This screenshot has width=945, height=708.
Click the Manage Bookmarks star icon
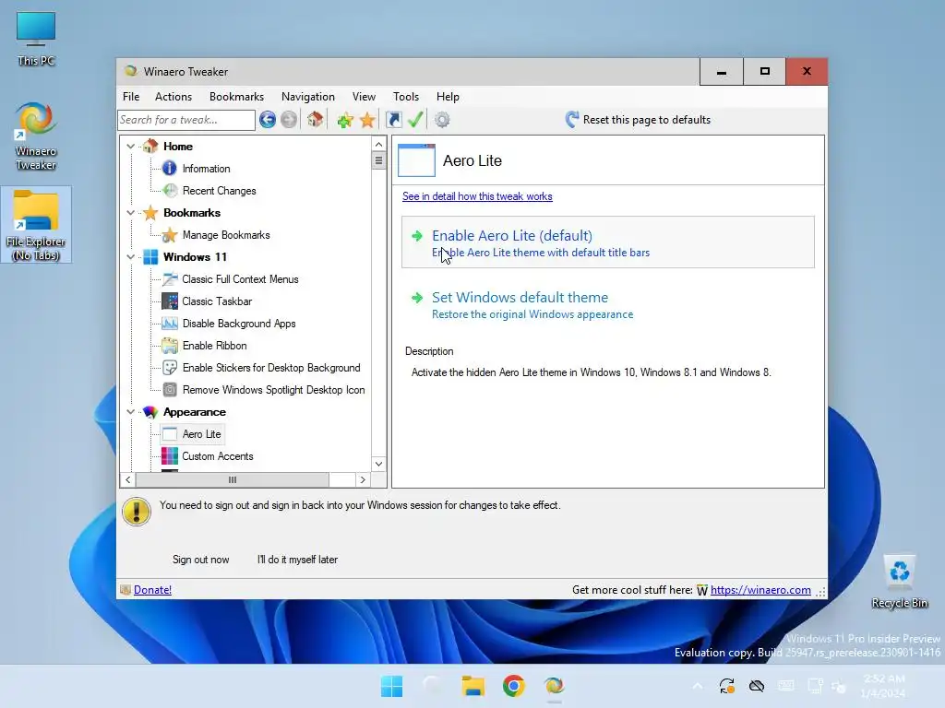170,235
